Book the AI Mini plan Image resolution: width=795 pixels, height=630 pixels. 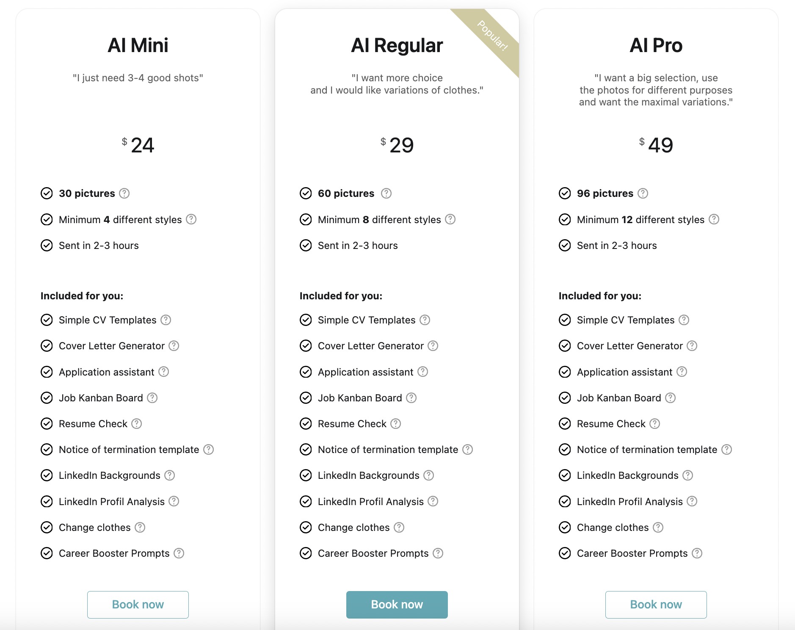point(138,605)
